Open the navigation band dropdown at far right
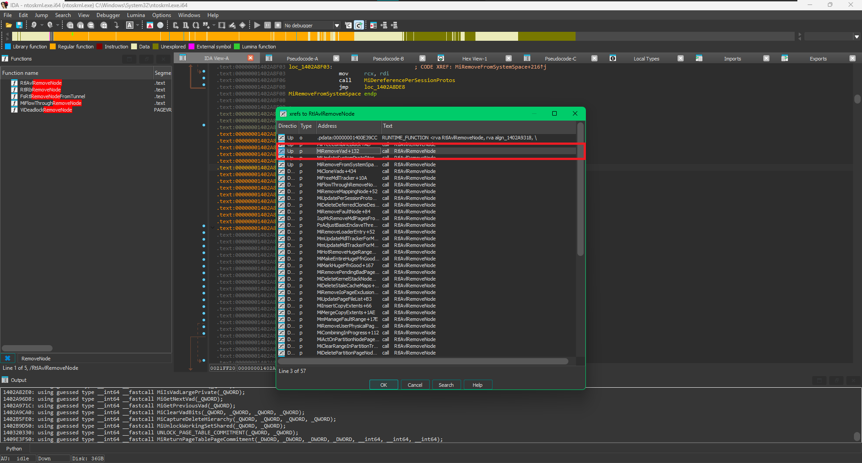The image size is (862, 463). tap(857, 37)
